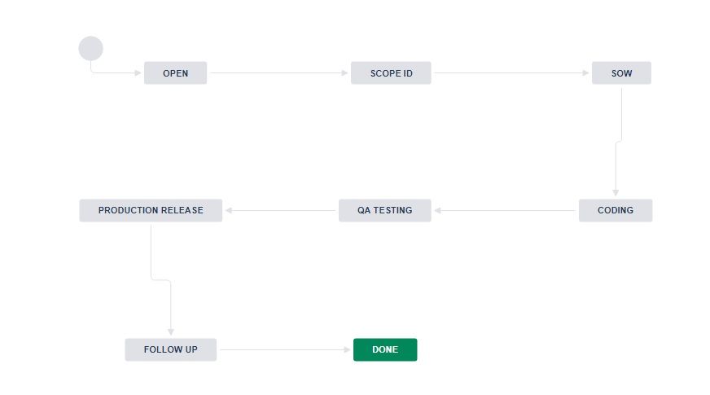Click the FOLLOW UP status box
Viewport: 710px width, 395px height.
pyautogui.click(x=170, y=349)
